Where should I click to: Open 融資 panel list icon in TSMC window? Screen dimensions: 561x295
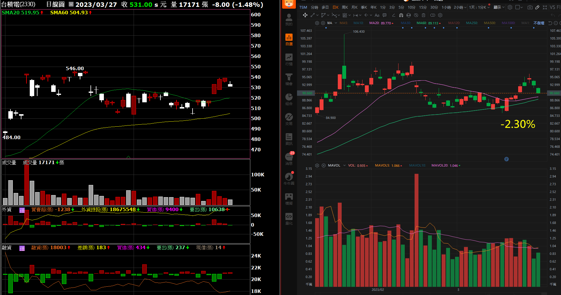(x=22, y=248)
